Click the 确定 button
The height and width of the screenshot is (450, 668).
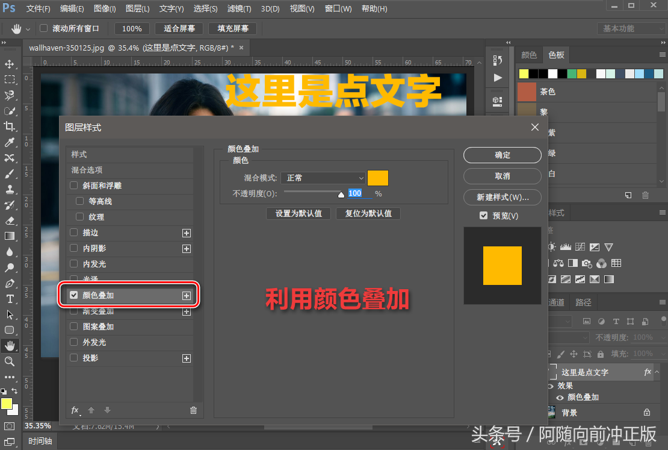503,155
